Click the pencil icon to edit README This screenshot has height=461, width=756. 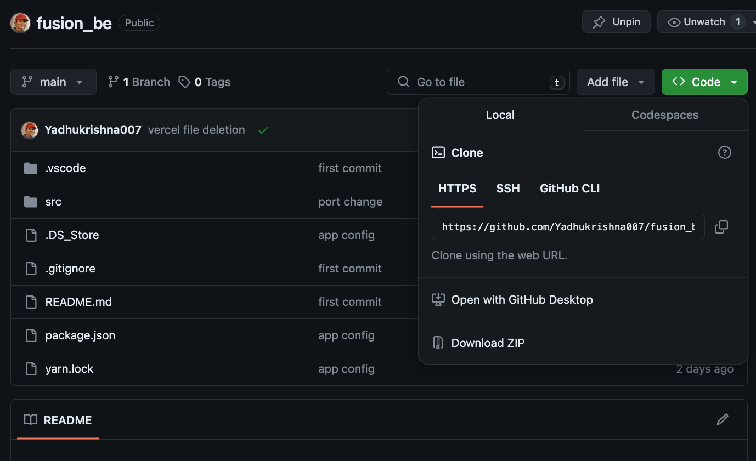click(x=723, y=420)
